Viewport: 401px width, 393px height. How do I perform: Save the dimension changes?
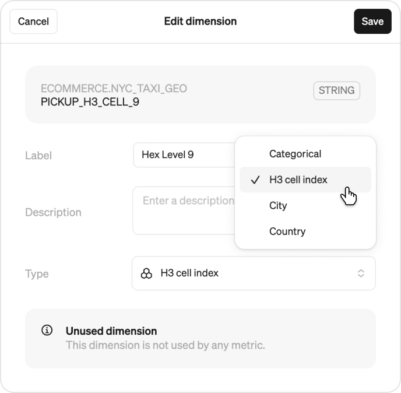[372, 22]
